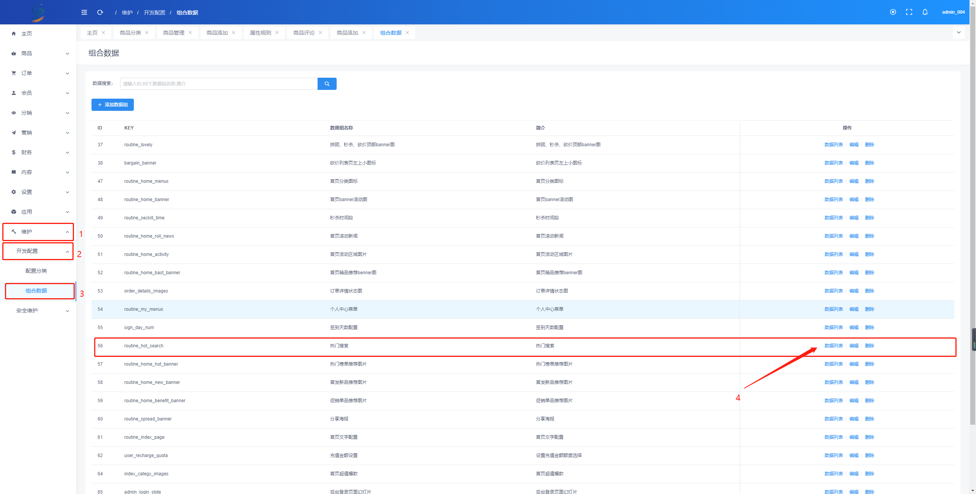Open 数据列表 for routine_hot_search
The image size is (976, 494).
point(834,346)
